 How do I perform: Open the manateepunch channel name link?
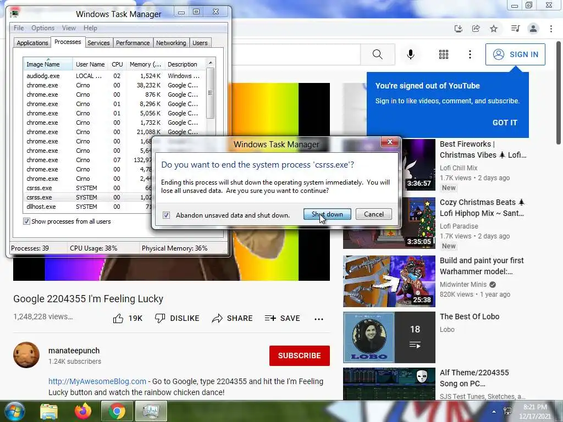click(74, 351)
